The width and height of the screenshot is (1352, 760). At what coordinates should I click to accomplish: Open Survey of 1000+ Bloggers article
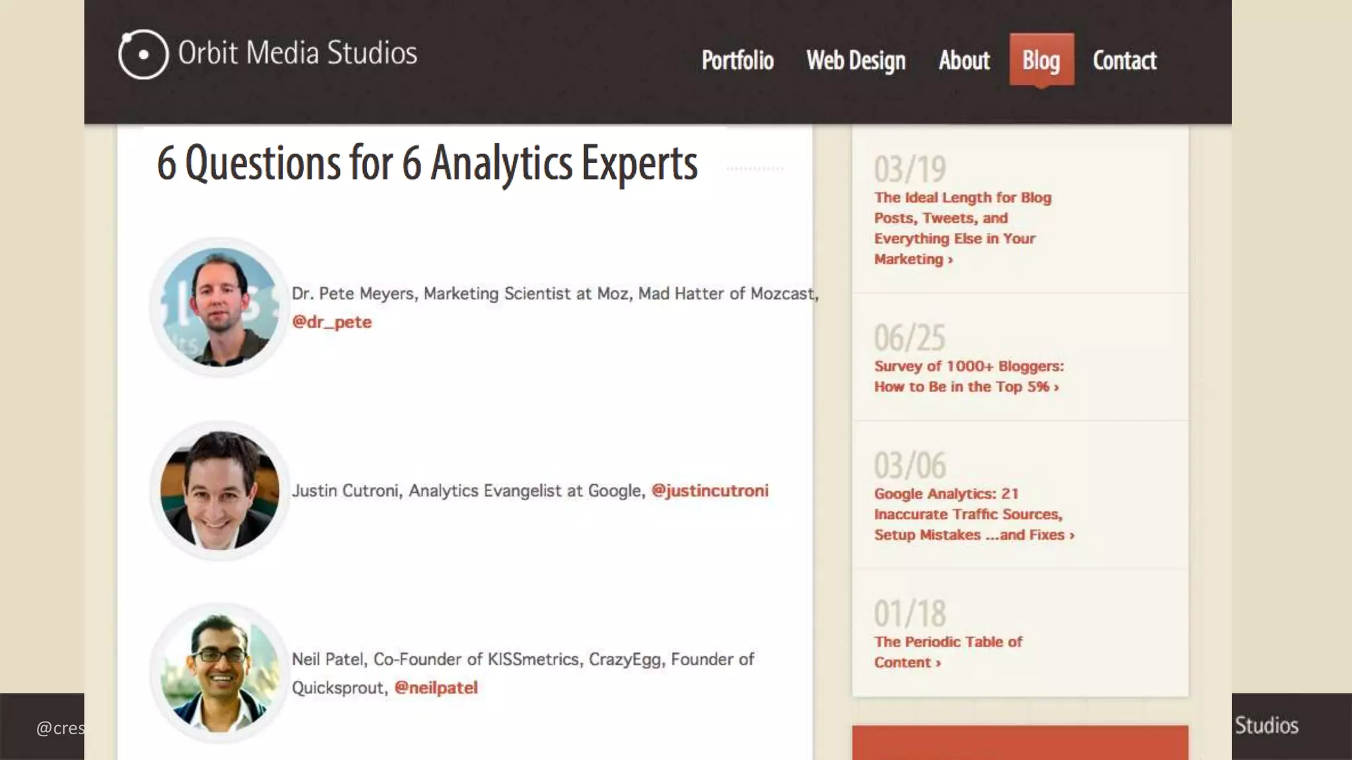(x=968, y=376)
